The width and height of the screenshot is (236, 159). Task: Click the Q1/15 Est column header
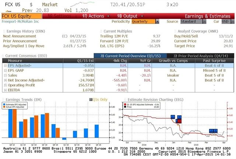click(x=79, y=61)
